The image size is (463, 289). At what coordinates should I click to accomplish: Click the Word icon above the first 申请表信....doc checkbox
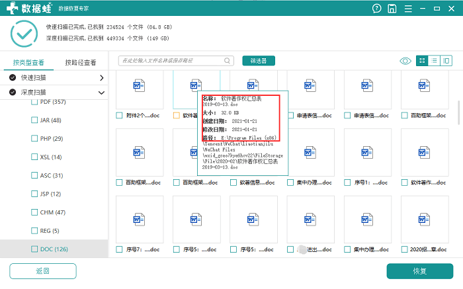coord(310,85)
